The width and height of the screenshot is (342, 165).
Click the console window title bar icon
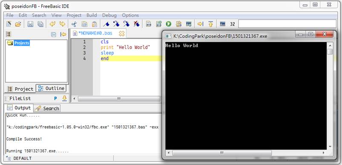pyautogui.click(x=169, y=36)
